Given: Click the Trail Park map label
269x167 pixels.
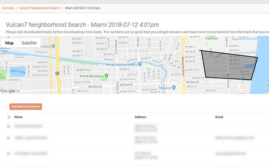Looking at the screenshot, I should pos(211,39).
